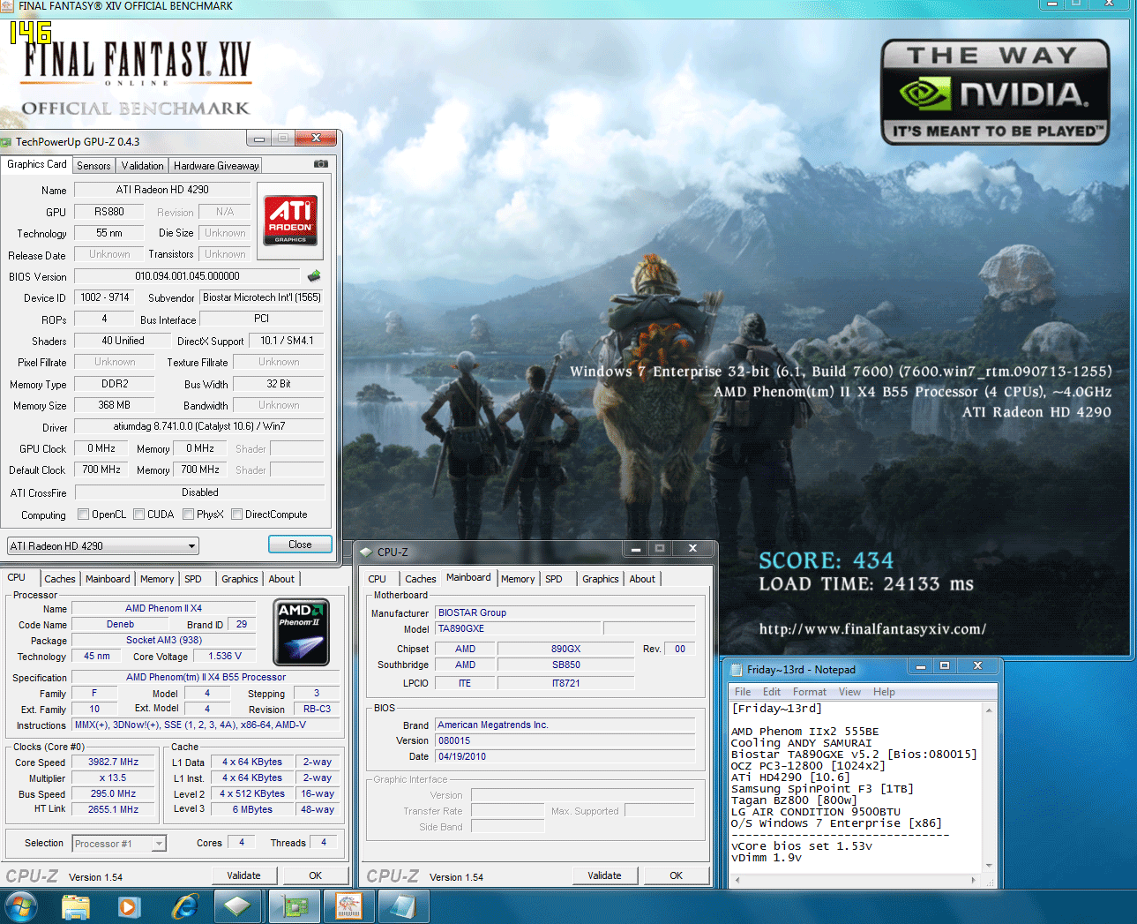Image resolution: width=1137 pixels, height=924 pixels.
Task: Tick the CUDA checkbox in GPU-Z
Action: coord(138,515)
